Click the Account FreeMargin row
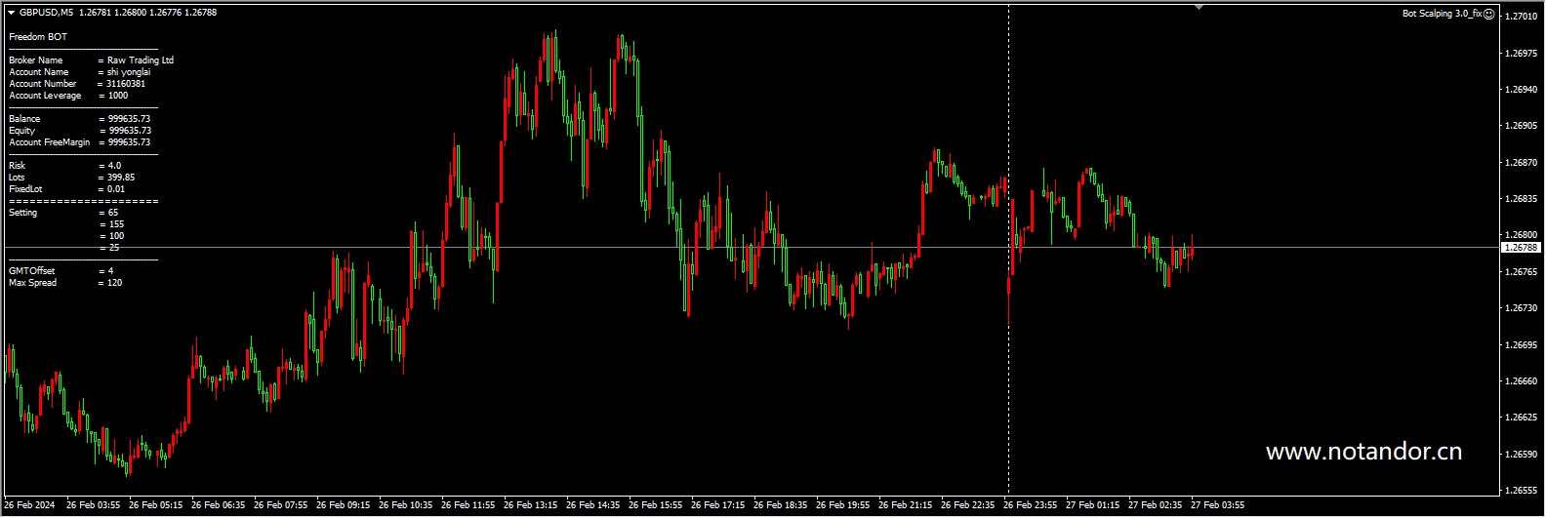Viewport: 1546px width, 518px height. [80, 142]
